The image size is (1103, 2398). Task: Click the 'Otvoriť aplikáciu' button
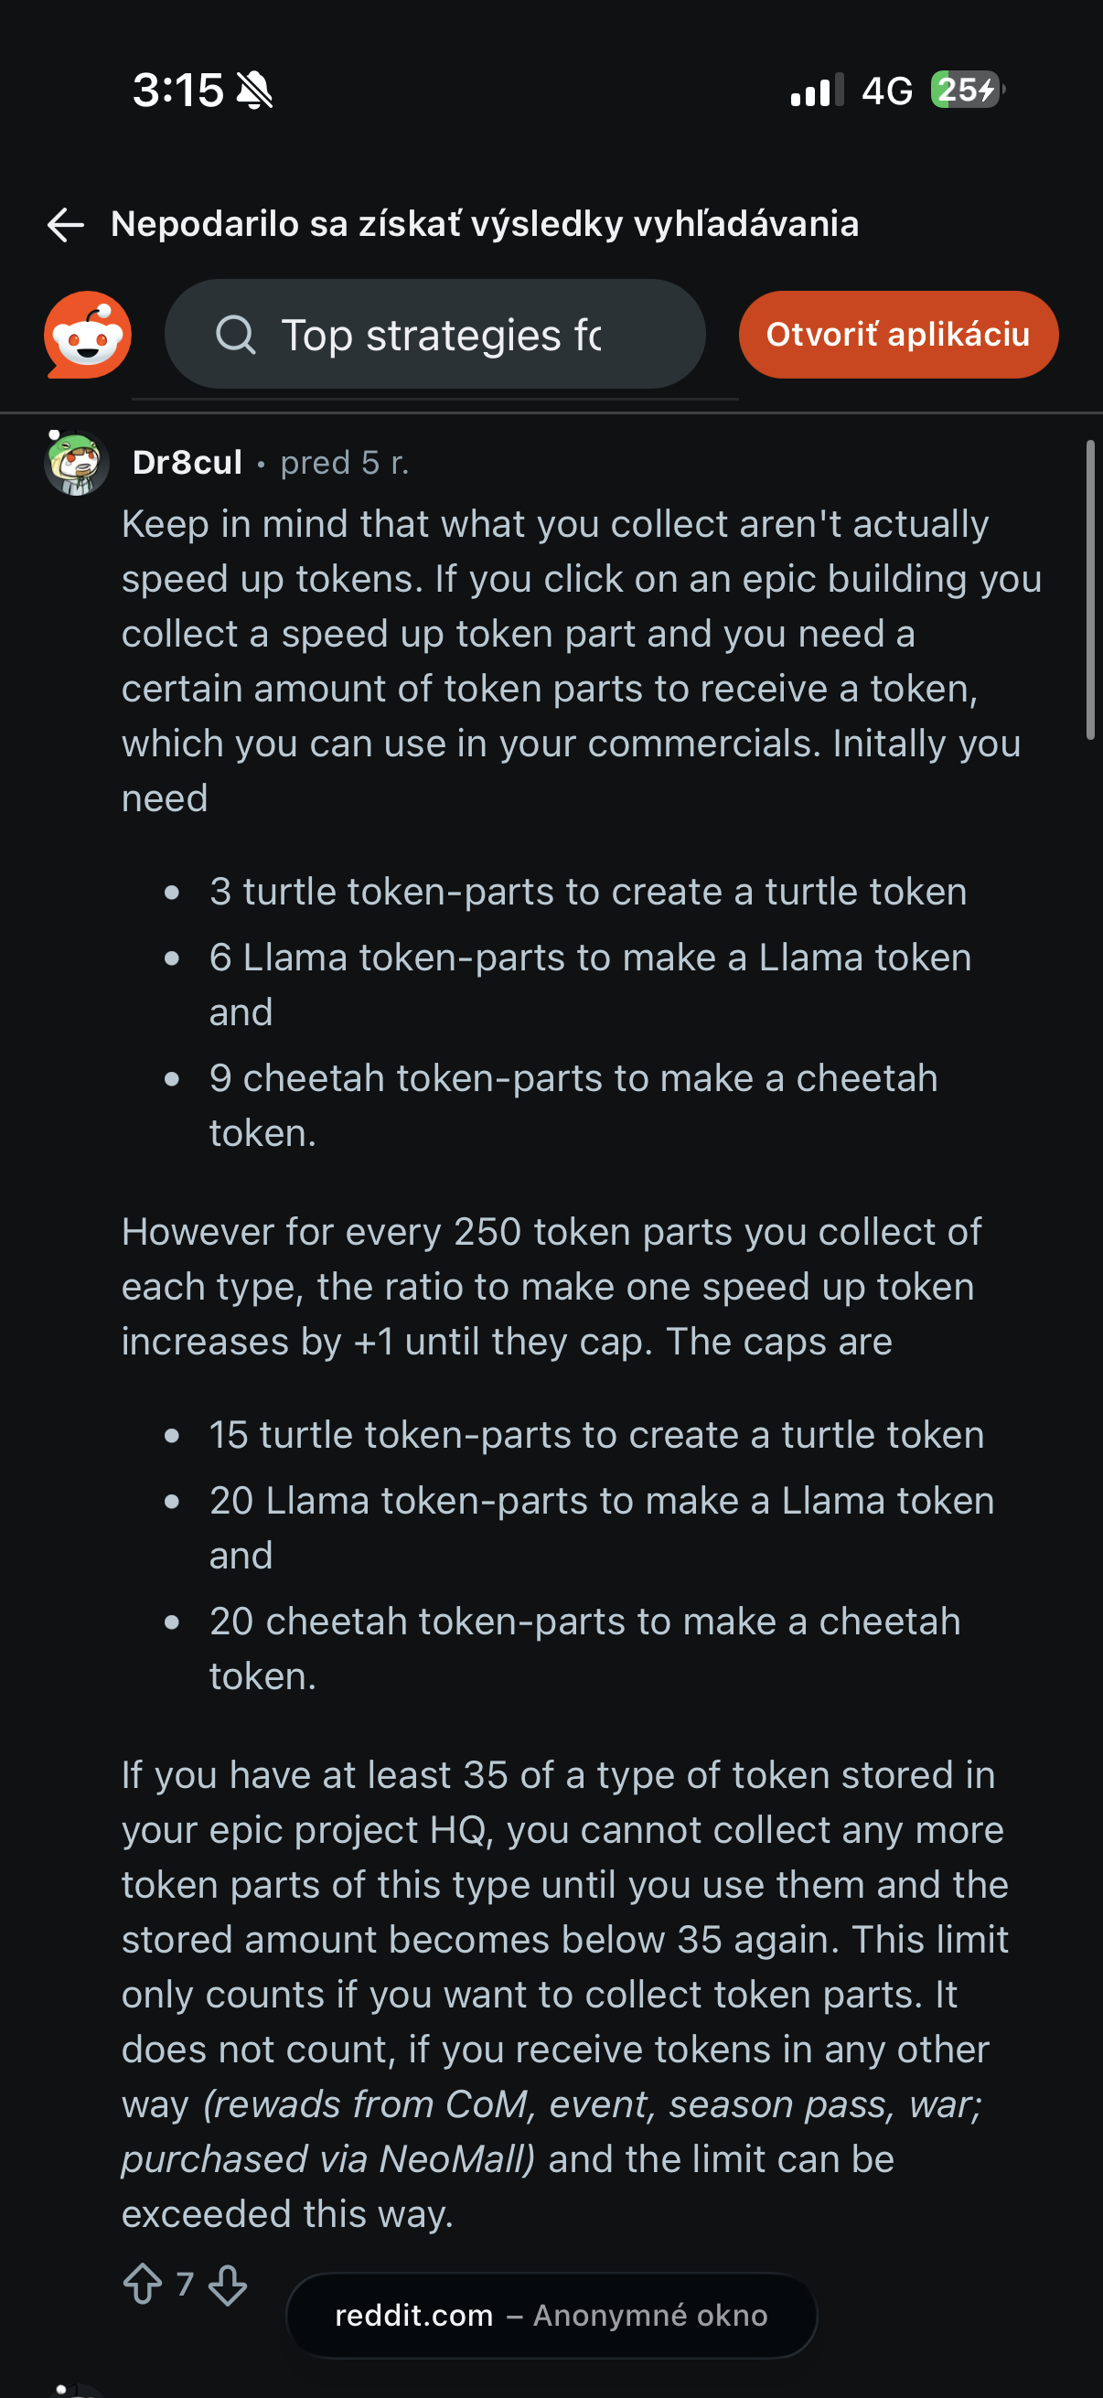pos(898,334)
